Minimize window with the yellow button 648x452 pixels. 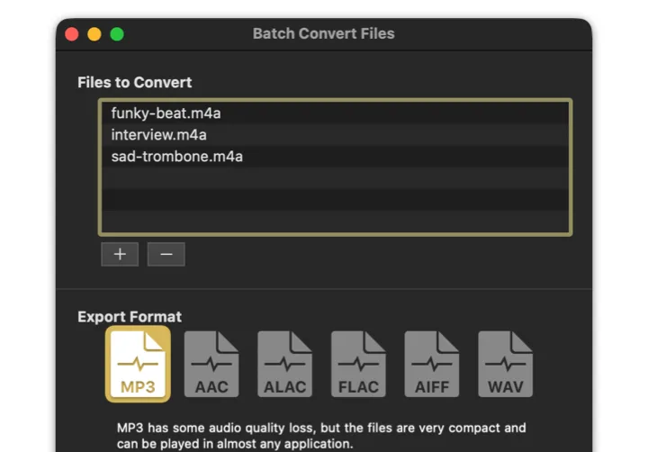[x=94, y=34]
